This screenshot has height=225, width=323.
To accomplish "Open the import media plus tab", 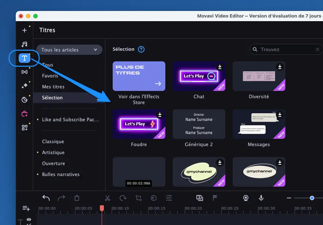I will 24,30.
